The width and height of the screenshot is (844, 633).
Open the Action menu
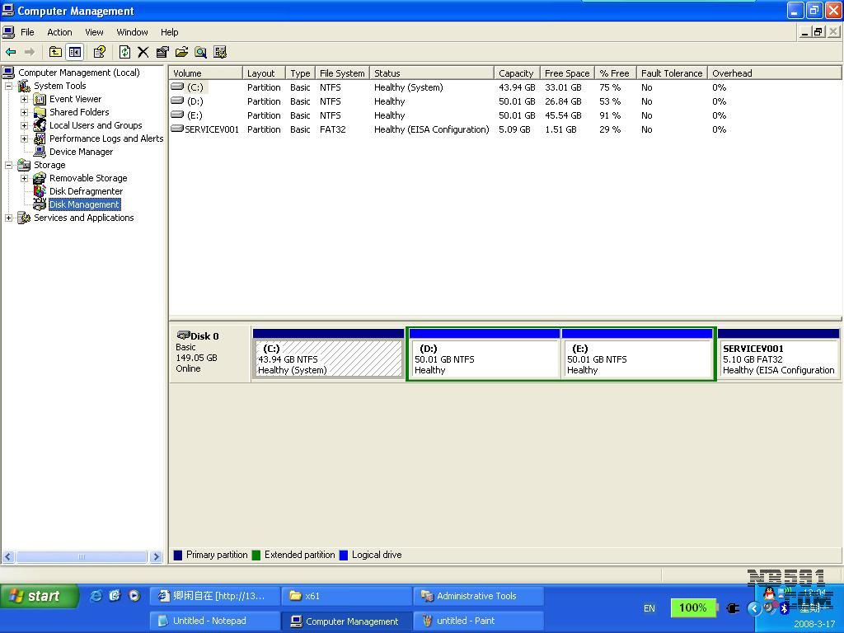pyautogui.click(x=59, y=32)
